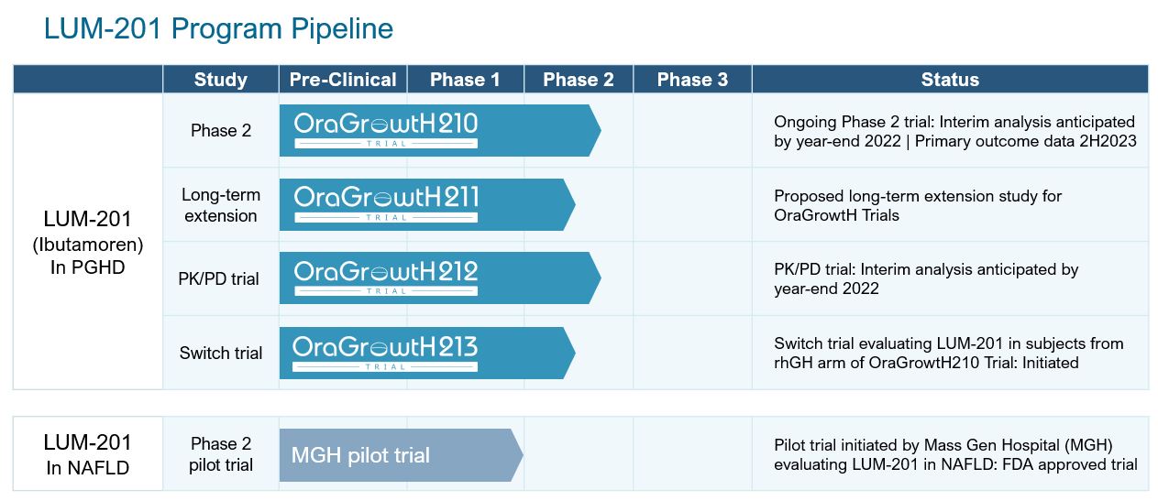Click the Phase 3 column header
Viewport: 1158px width, 501px height.
692,80
